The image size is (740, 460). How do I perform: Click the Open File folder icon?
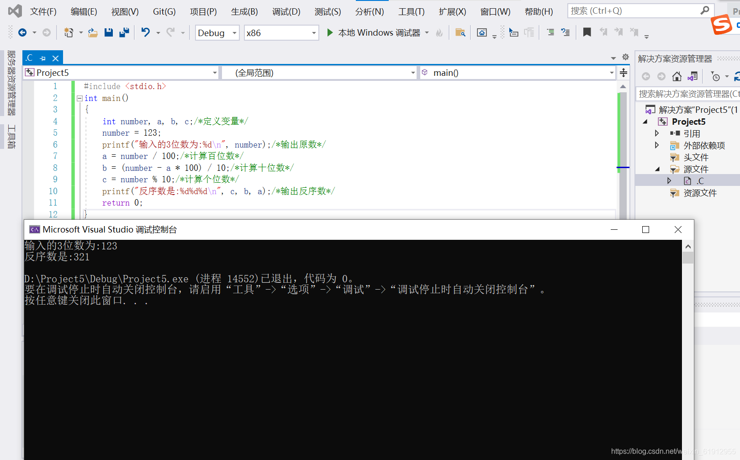click(93, 32)
